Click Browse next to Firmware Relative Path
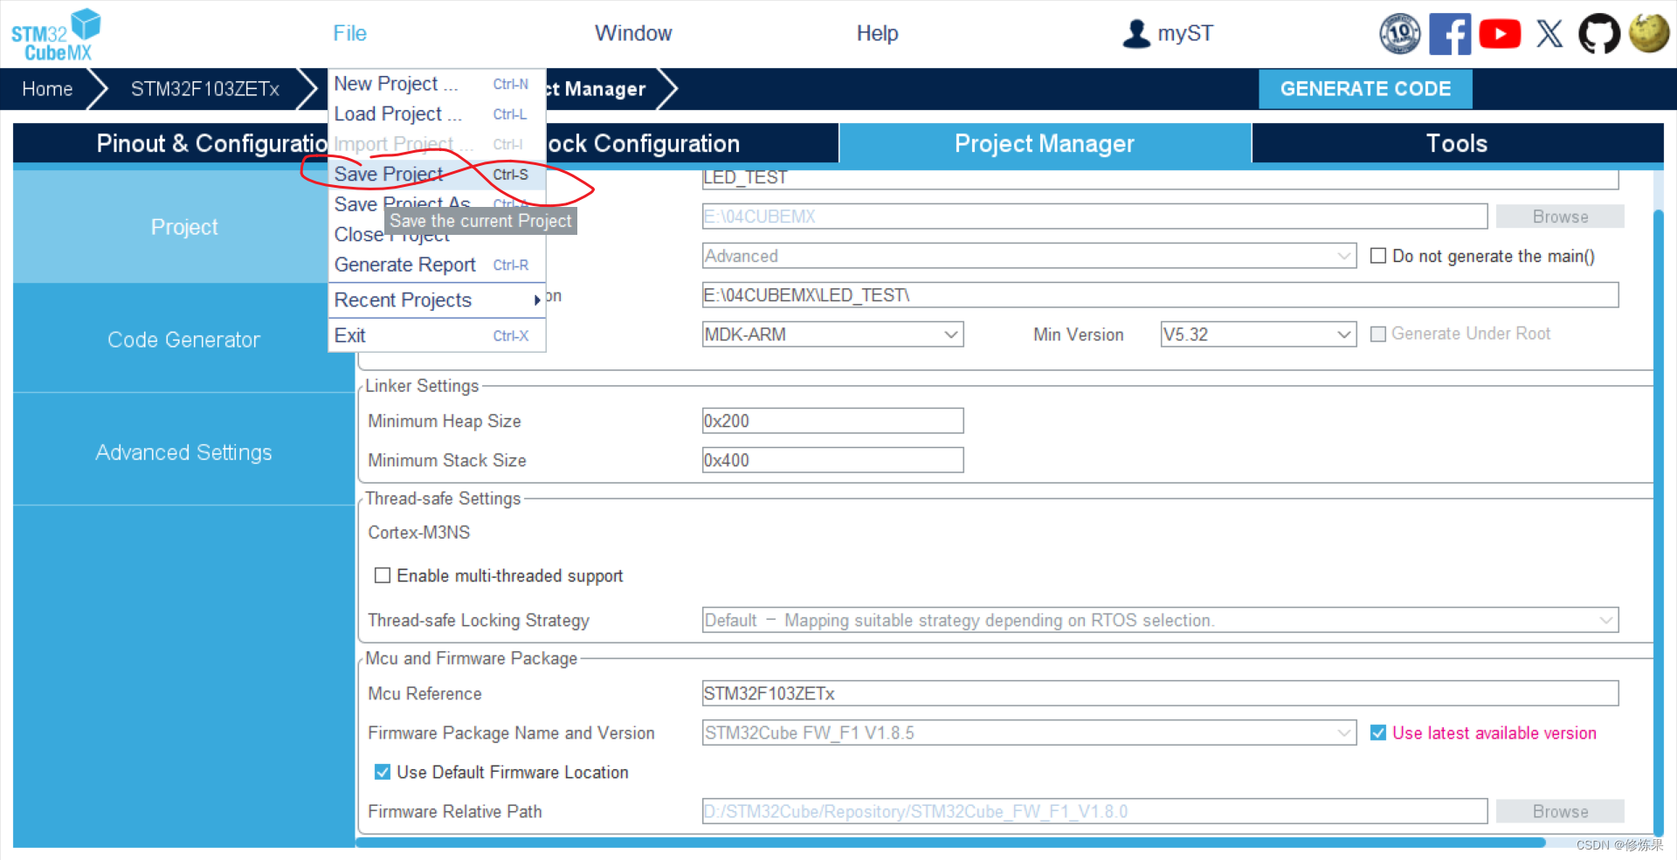Viewport: 1677px width, 860px height. 1560,811
